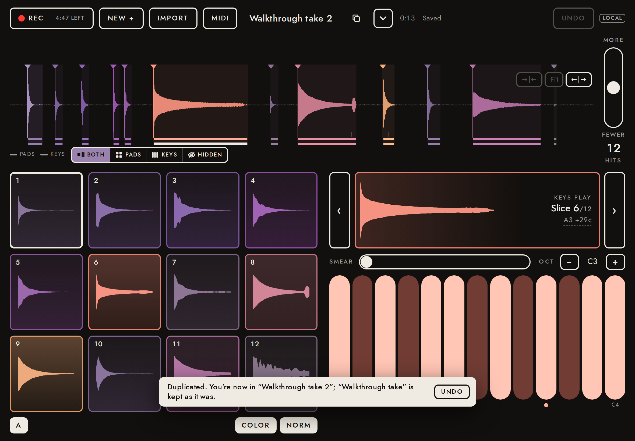
Task: Click the A3 +29¢ pitch label
Action: [x=577, y=220]
